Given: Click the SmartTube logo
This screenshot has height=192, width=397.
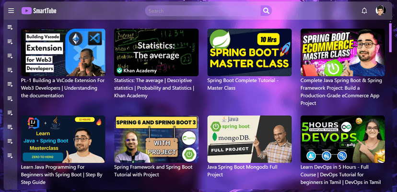Looking at the screenshot, I should tap(39, 11).
